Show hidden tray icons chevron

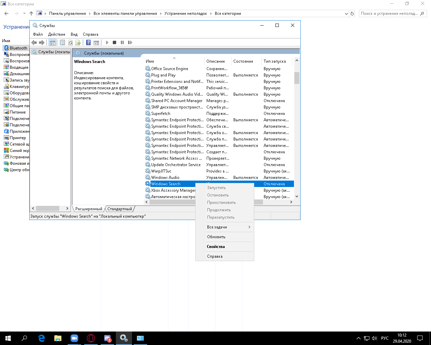pyautogui.click(x=358, y=338)
